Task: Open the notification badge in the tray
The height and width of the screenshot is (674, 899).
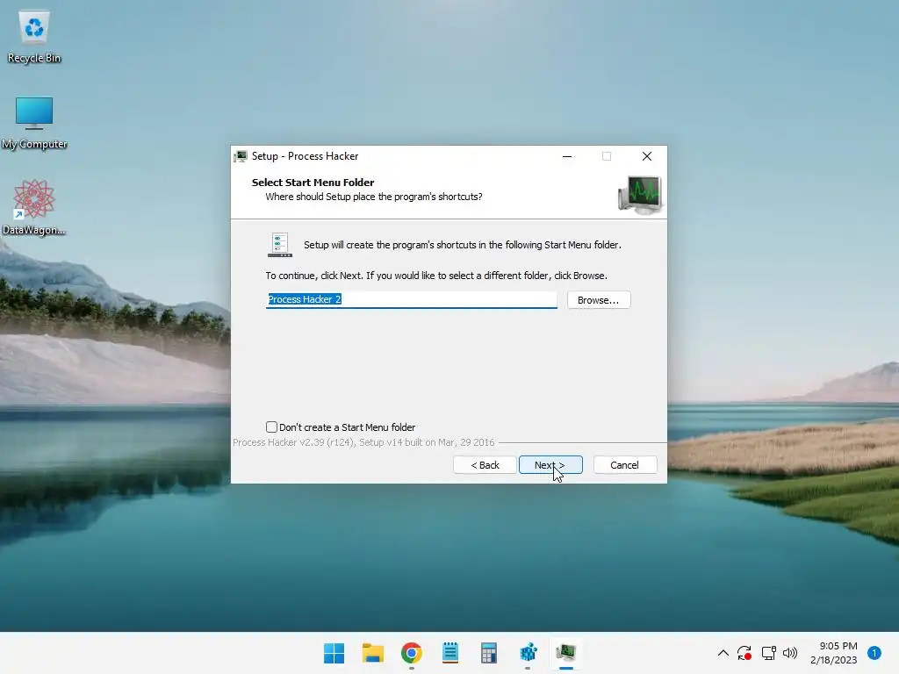Action: [x=874, y=653]
